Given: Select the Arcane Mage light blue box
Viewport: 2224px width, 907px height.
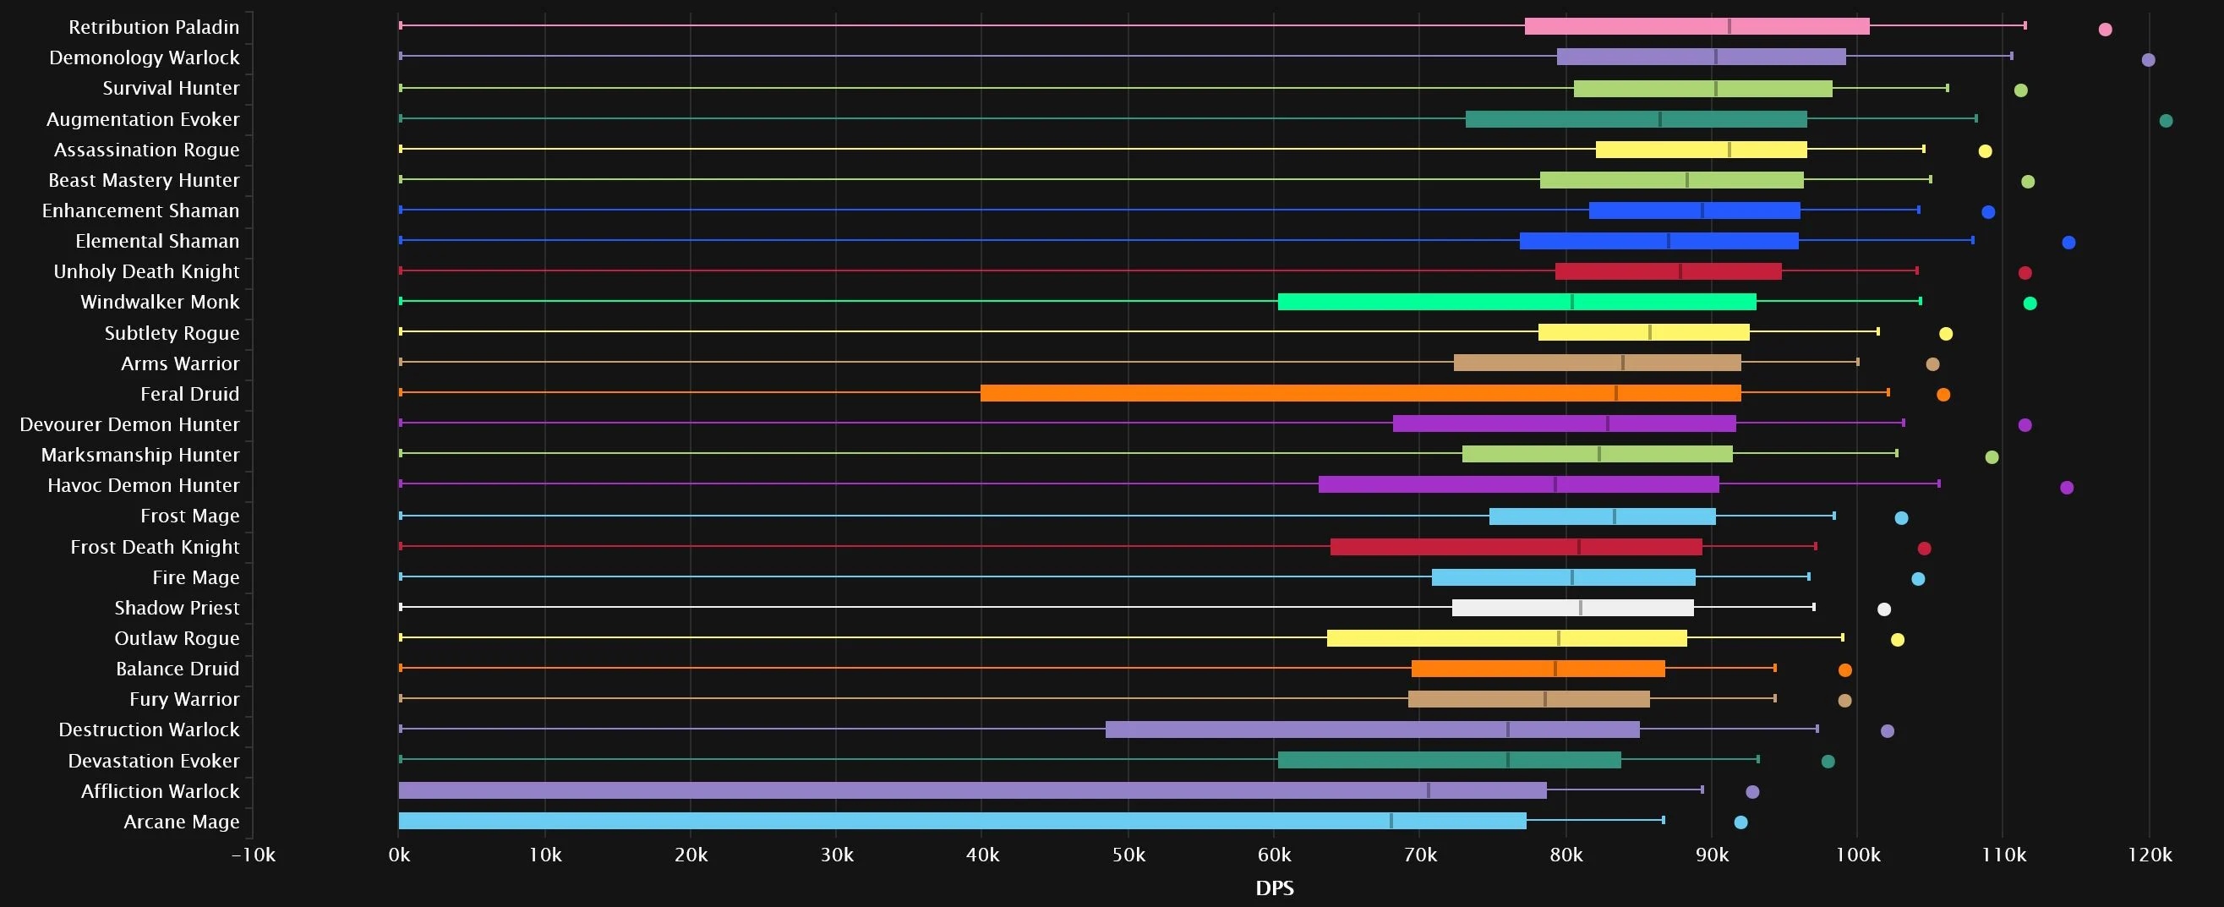Looking at the screenshot, I should point(962,822).
